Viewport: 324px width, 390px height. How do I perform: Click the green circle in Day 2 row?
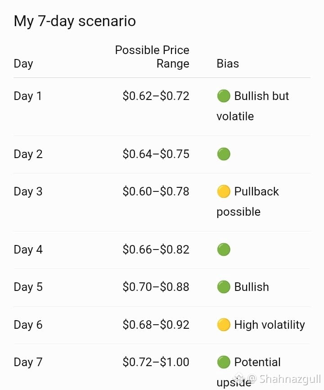pyautogui.click(x=223, y=154)
